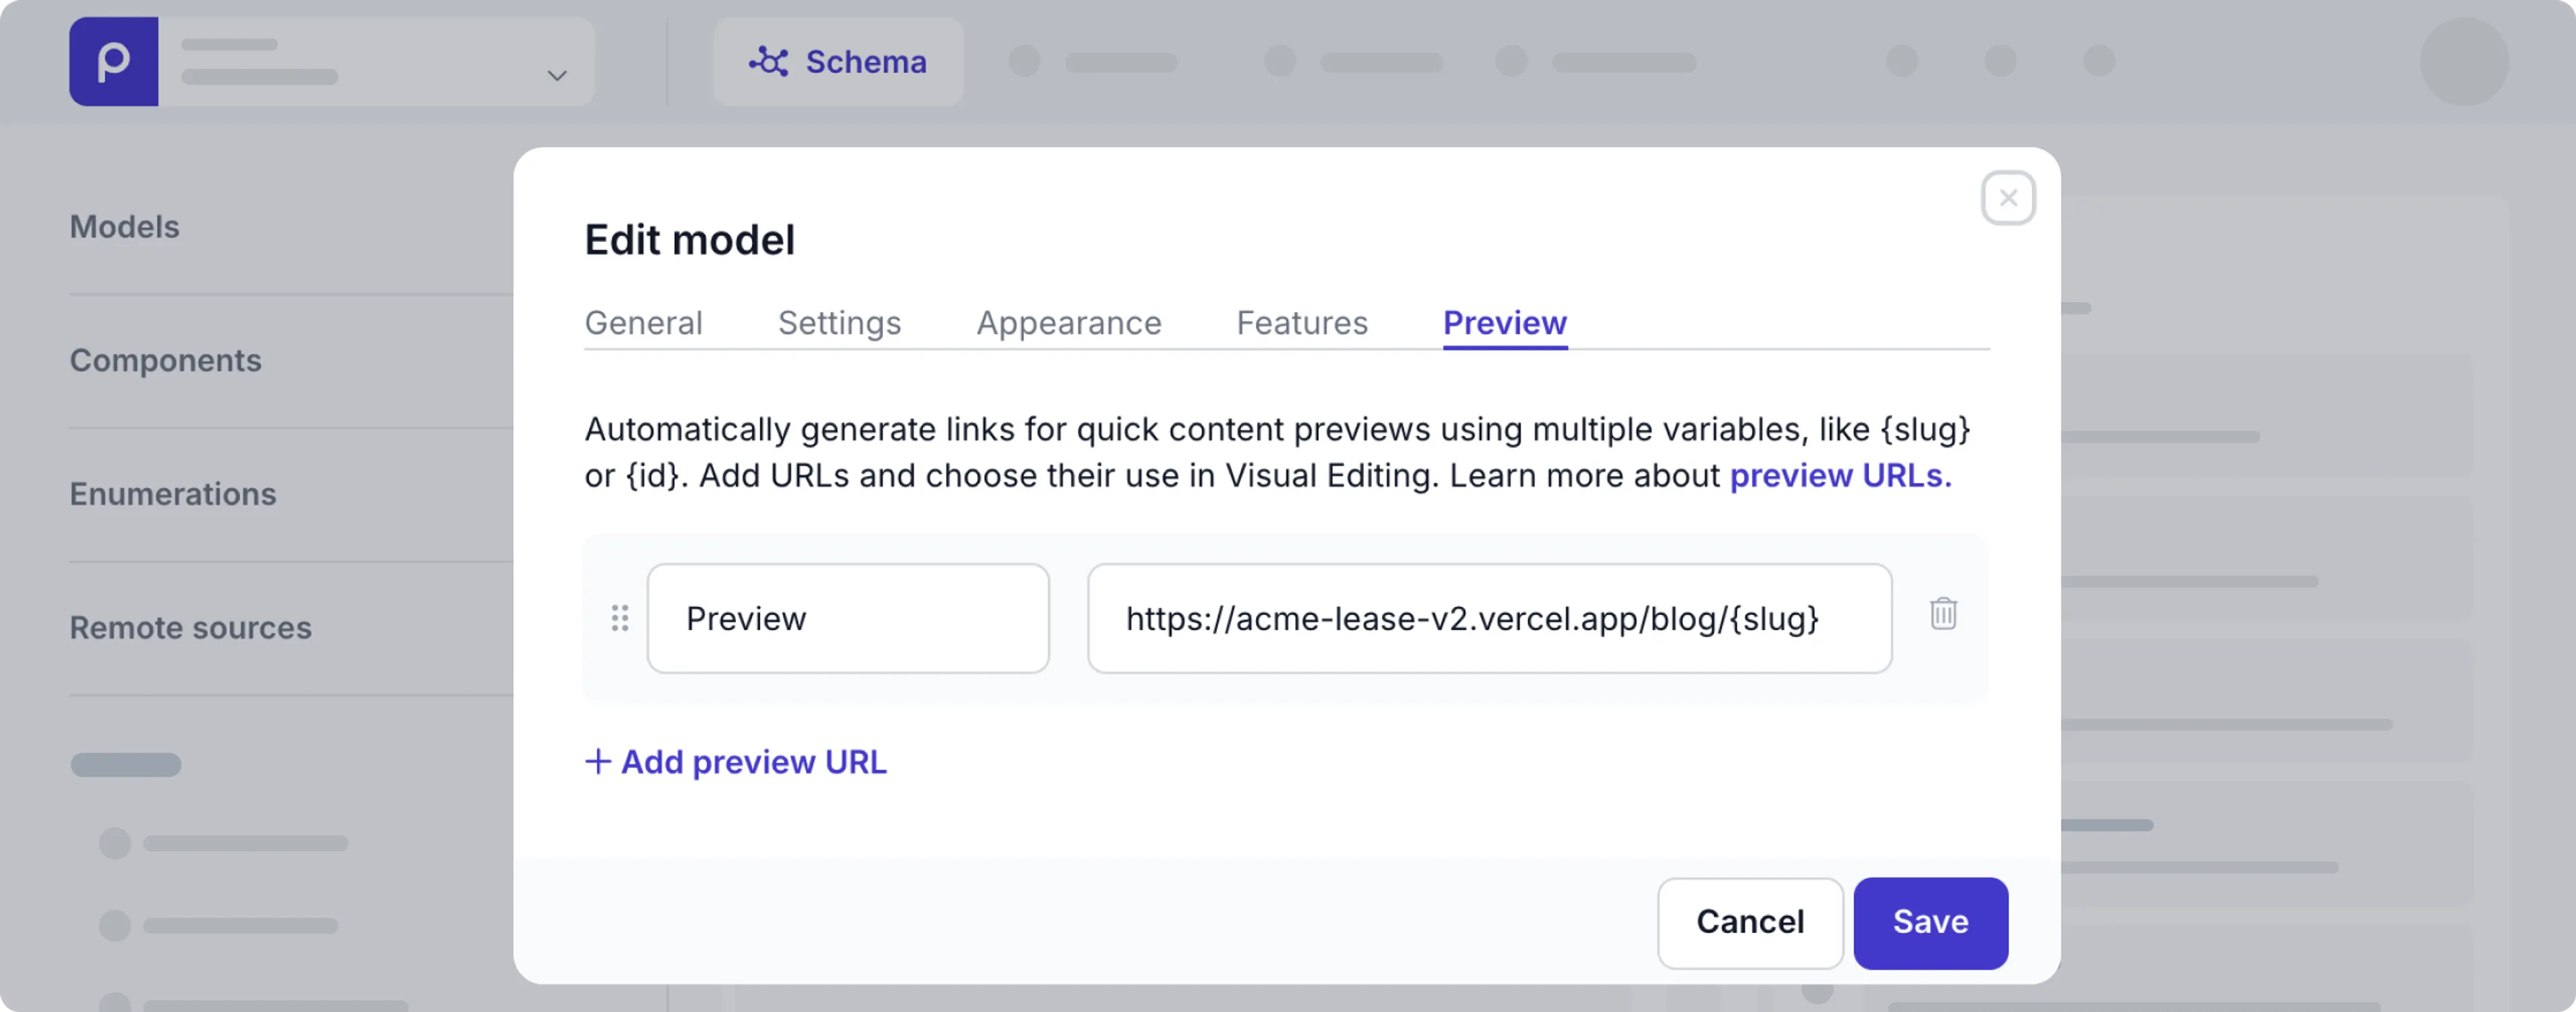Image resolution: width=2576 pixels, height=1012 pixels.
Task: Open the Appearance tab
Action: 1068,322
